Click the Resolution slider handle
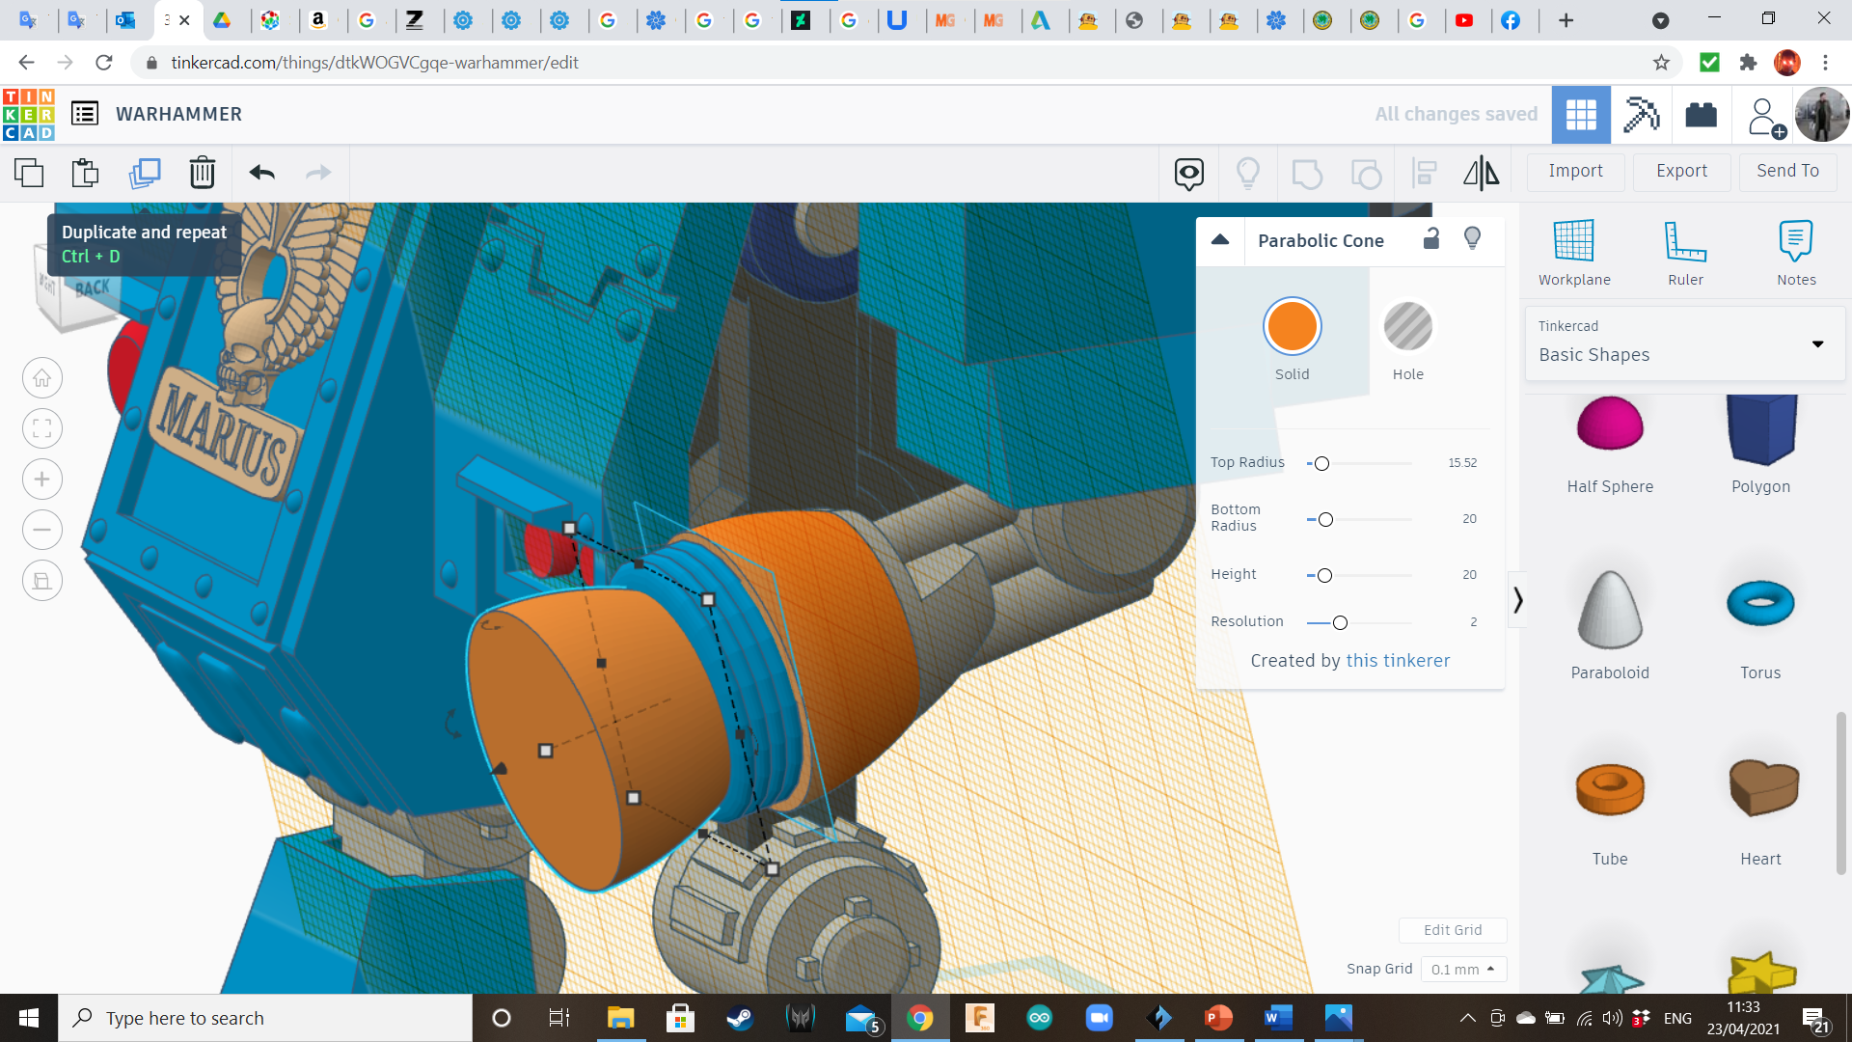Viewport: 1852px width, 1042px height. click(1340, 623)
